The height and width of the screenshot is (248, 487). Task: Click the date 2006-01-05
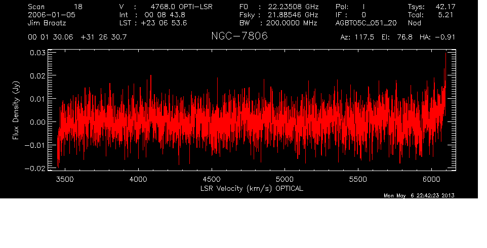pos(52,15)
